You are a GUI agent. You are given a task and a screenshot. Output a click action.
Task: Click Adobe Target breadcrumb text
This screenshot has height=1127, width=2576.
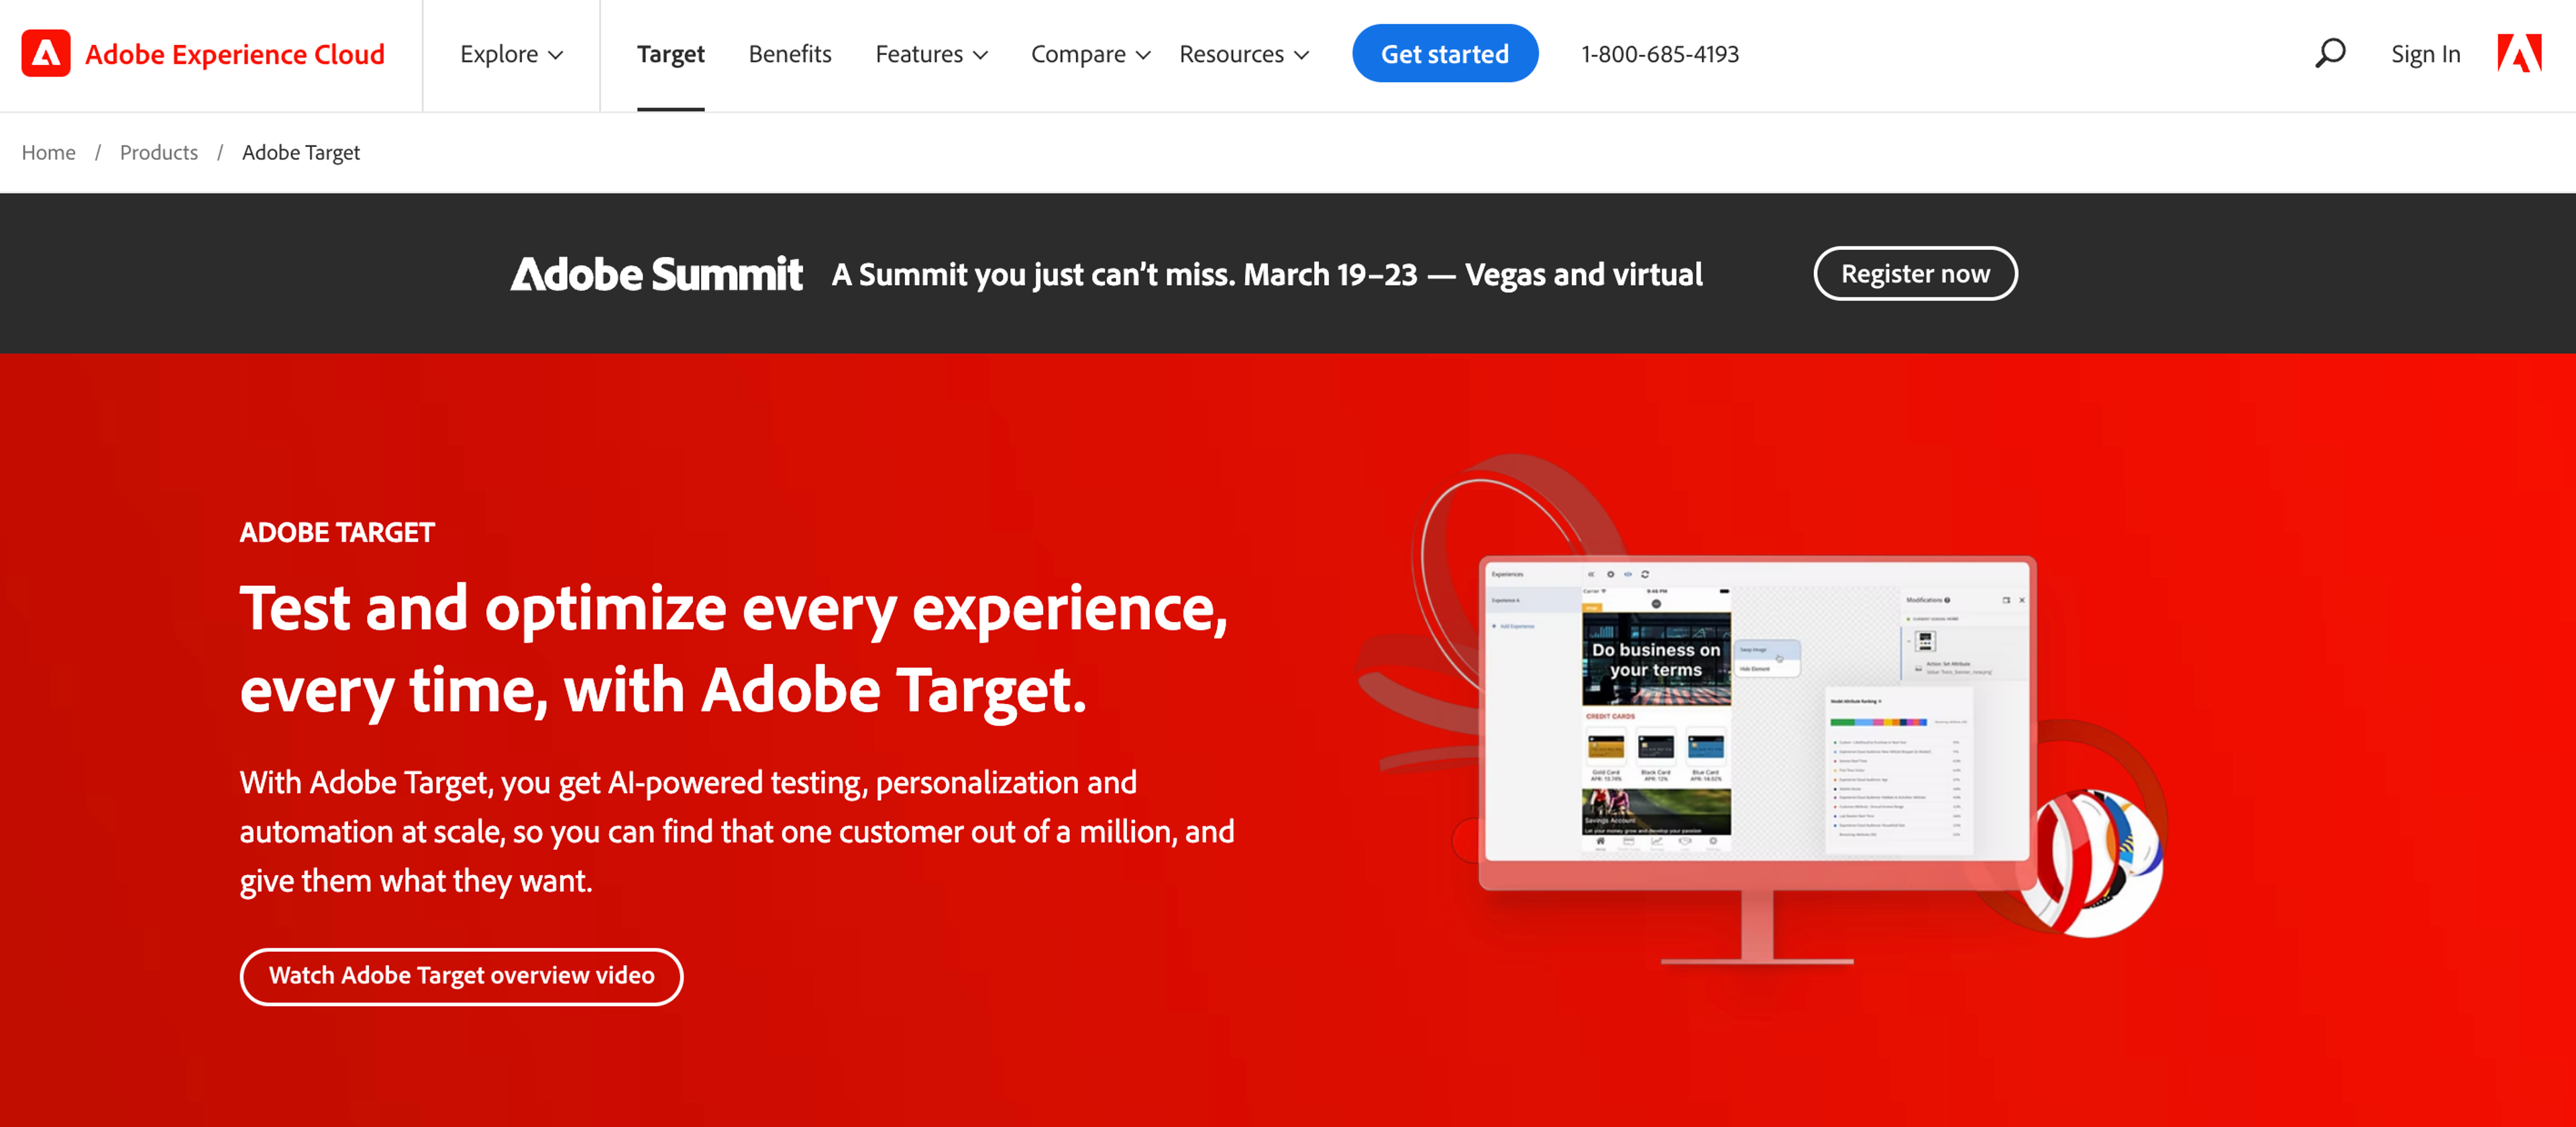tap(300, 152)
